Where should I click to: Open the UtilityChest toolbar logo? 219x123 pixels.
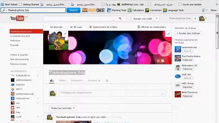(93, 10)
